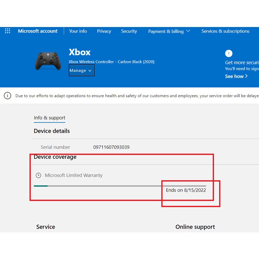
Task: Click the Online support heading
Action: (x=195, y=227)
